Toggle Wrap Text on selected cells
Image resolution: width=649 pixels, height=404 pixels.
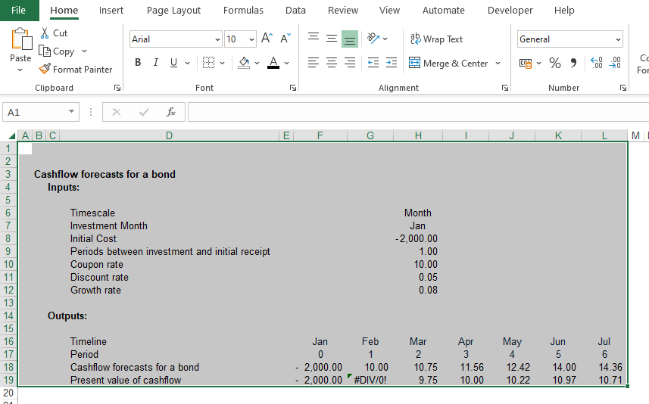tap(436, 39)
